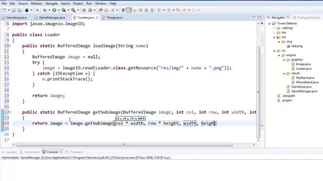Click the green Run button icon
The image size is (323, 181).
[54, 10]
